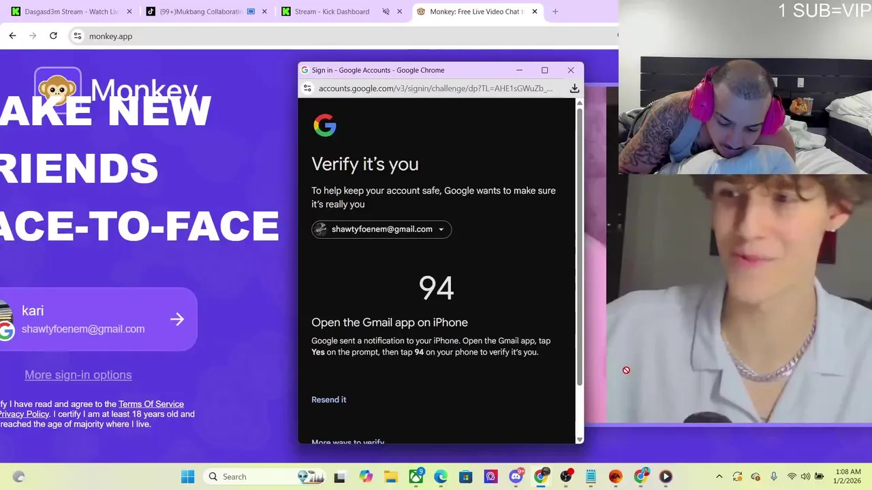The image size is (872, 490).
Task: Switch to Stream - Kick Dashboard tab
Action: coord(332,12)
